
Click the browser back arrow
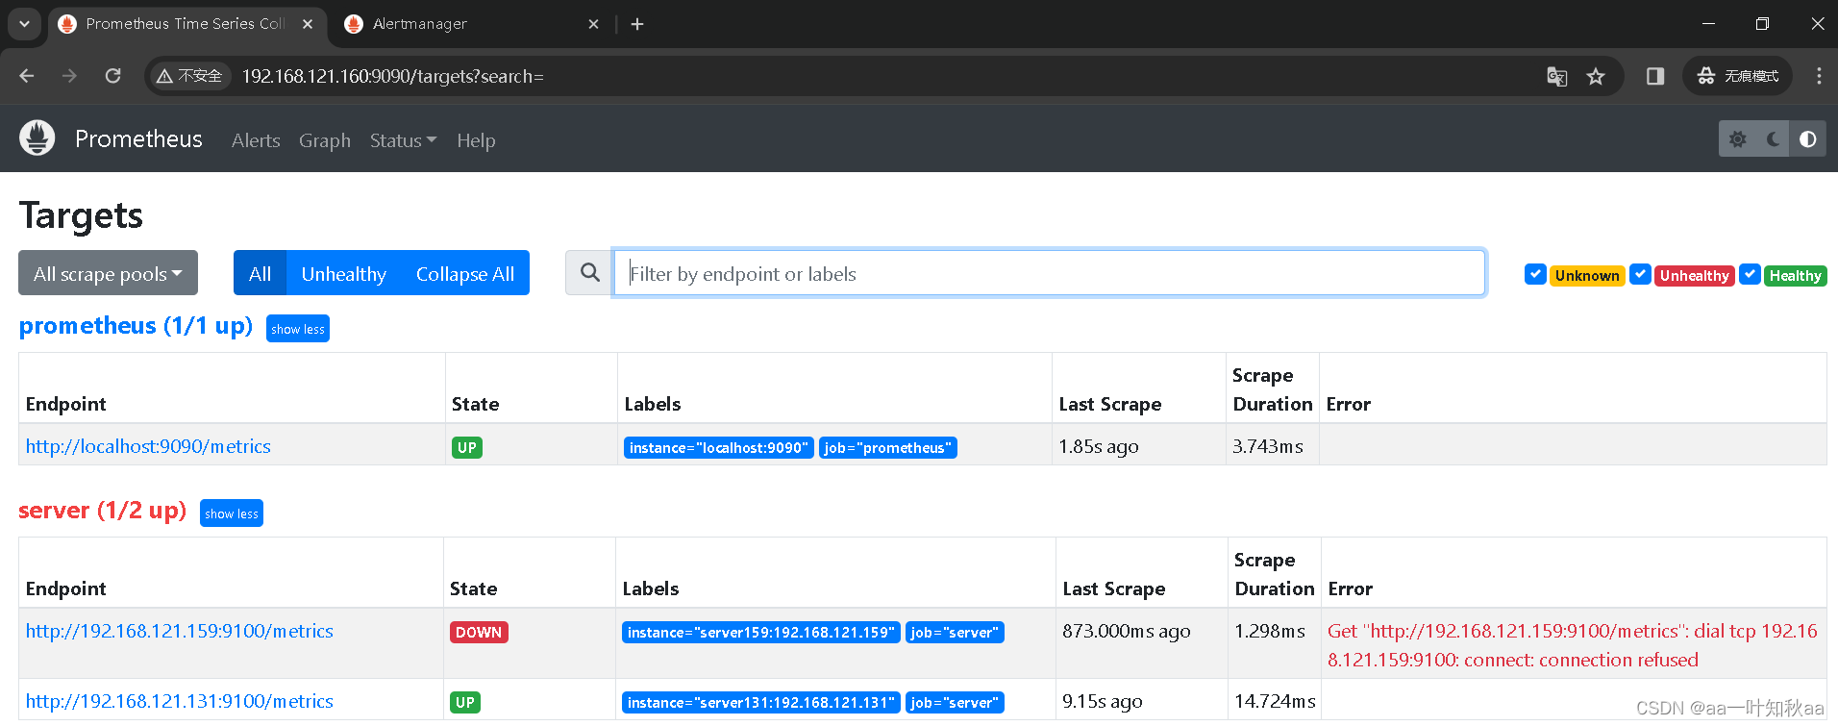27,76
